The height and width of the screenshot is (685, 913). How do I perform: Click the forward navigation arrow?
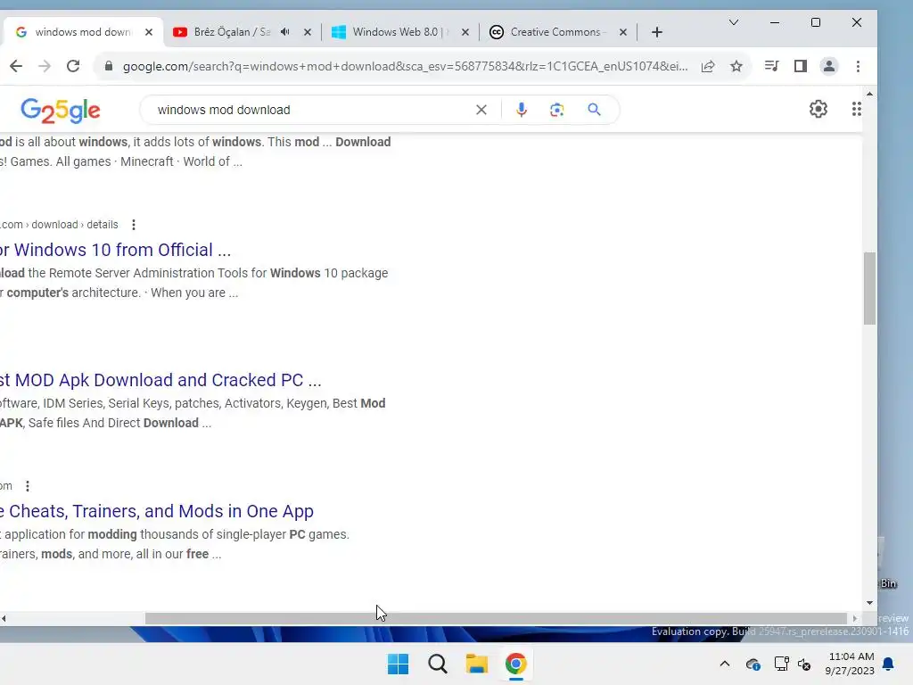[x=45, y=66]
